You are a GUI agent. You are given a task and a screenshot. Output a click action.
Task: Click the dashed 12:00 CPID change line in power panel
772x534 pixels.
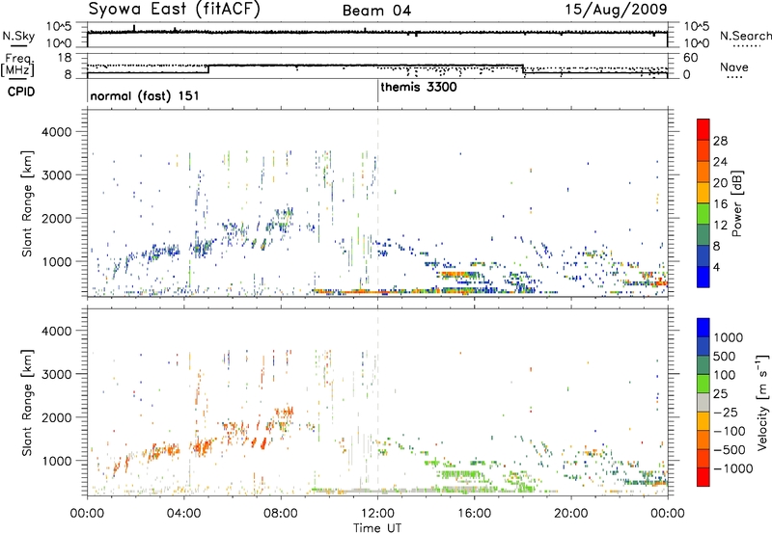(377, 203)
